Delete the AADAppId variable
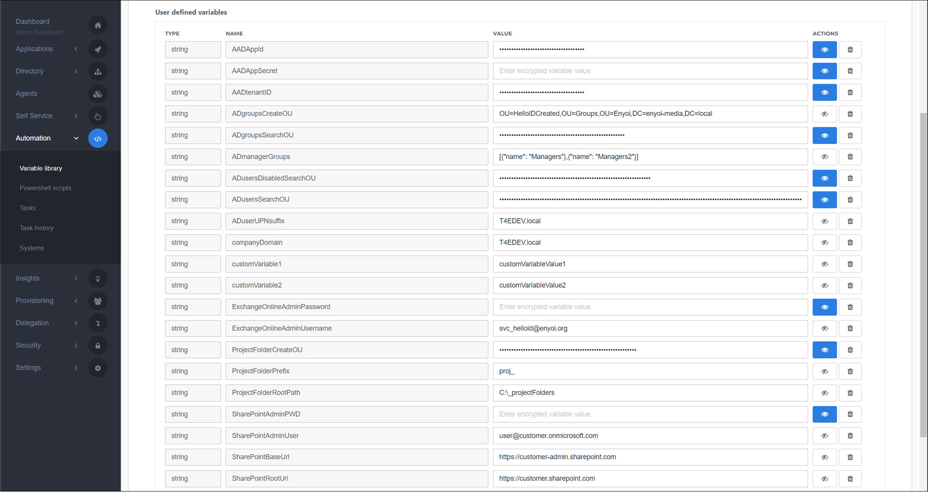The image size is (928, 492). 850,49
